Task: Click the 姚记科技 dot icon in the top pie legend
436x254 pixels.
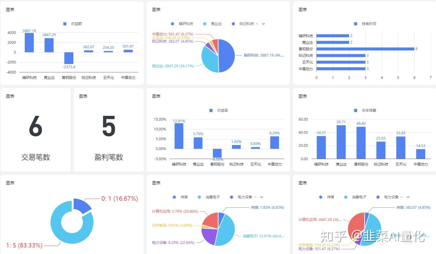Action: (x=233, y=24)
